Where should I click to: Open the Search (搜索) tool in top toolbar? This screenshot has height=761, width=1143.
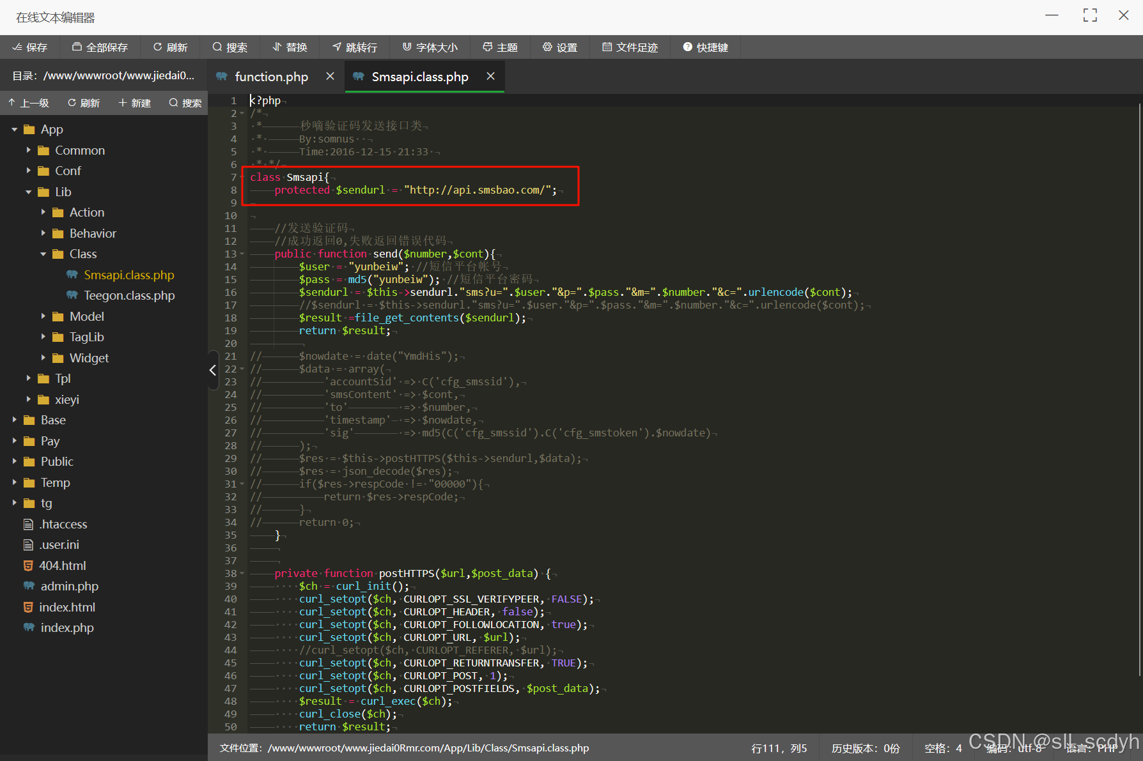coord(229,47)
